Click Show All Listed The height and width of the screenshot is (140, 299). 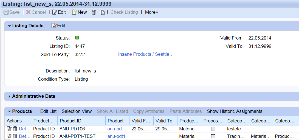(112, 111)
